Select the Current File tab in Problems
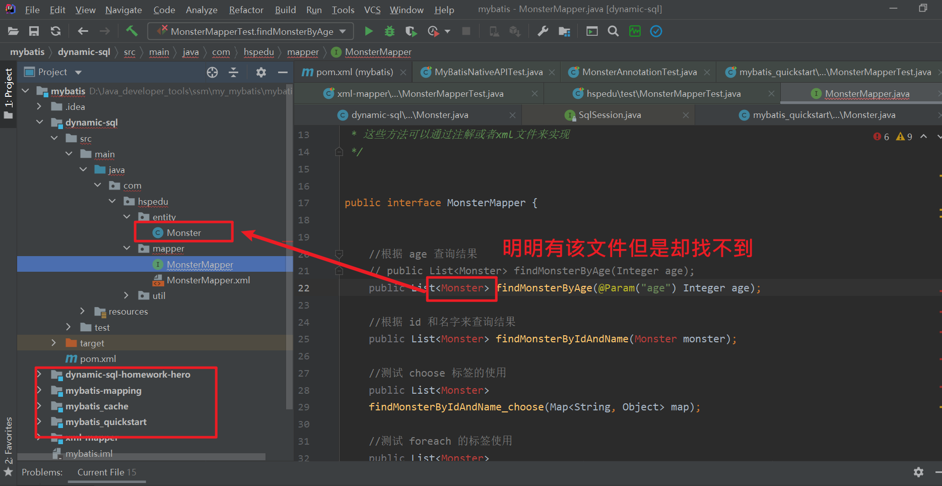Viewport: 942px width, 486px height. (x=107, y=472)
